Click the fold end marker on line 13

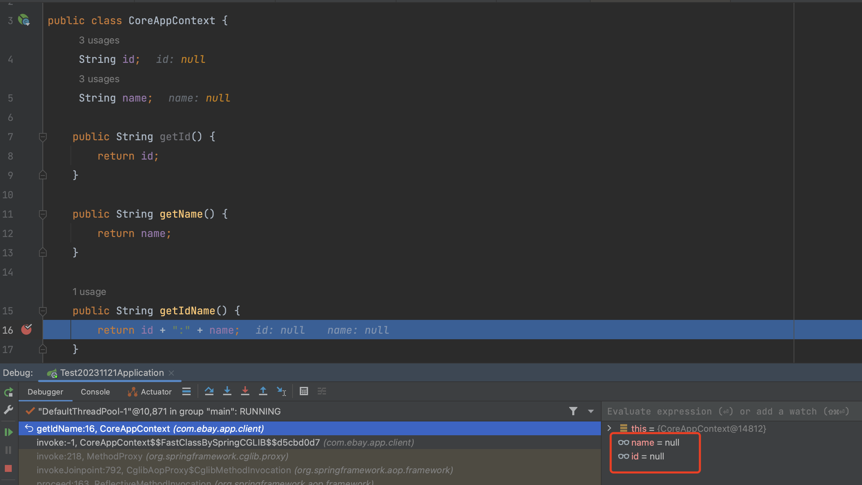pos(43,253)
